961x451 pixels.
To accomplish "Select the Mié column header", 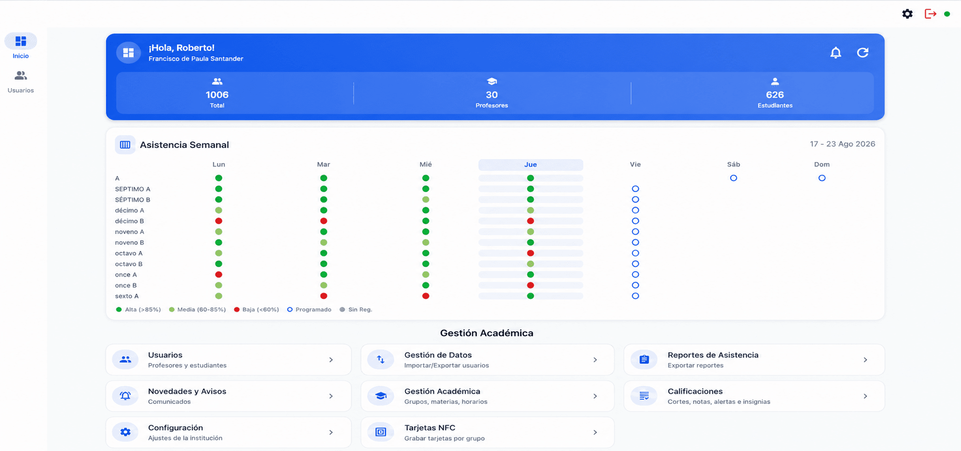I will [x=426, y=165].
